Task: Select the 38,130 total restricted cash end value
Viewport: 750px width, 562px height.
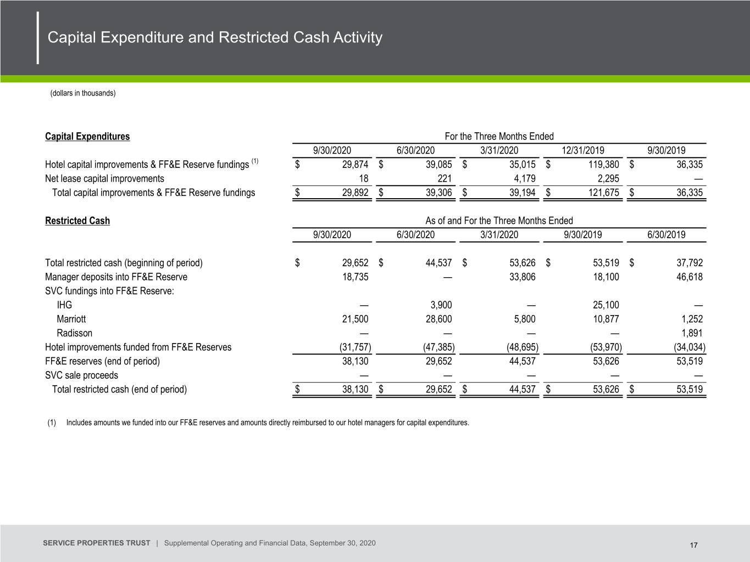Action: tap(355, 389)
